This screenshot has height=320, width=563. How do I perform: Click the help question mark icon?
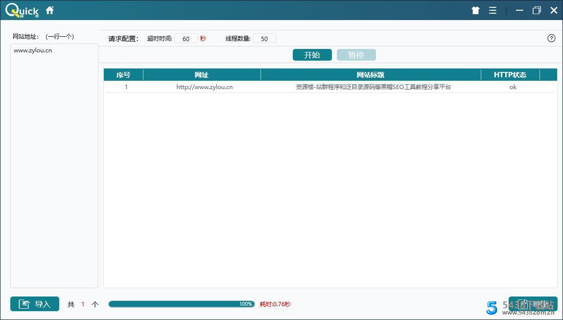(551, 38)
